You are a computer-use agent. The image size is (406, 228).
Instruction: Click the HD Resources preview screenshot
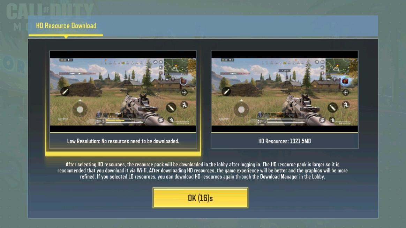tap(285, 92)
